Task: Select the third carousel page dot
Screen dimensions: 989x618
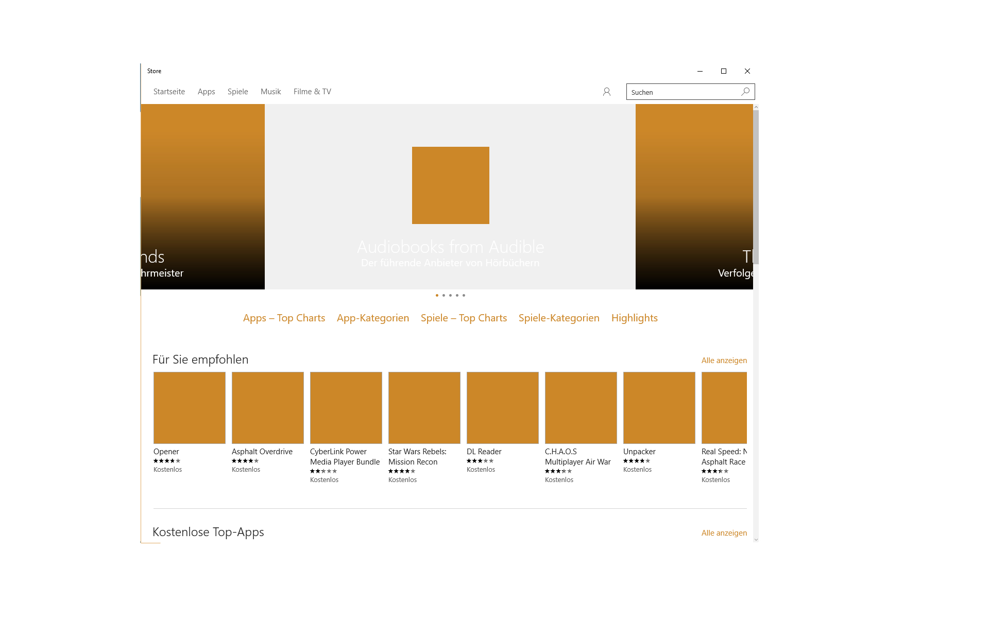Action: point(450,296)
